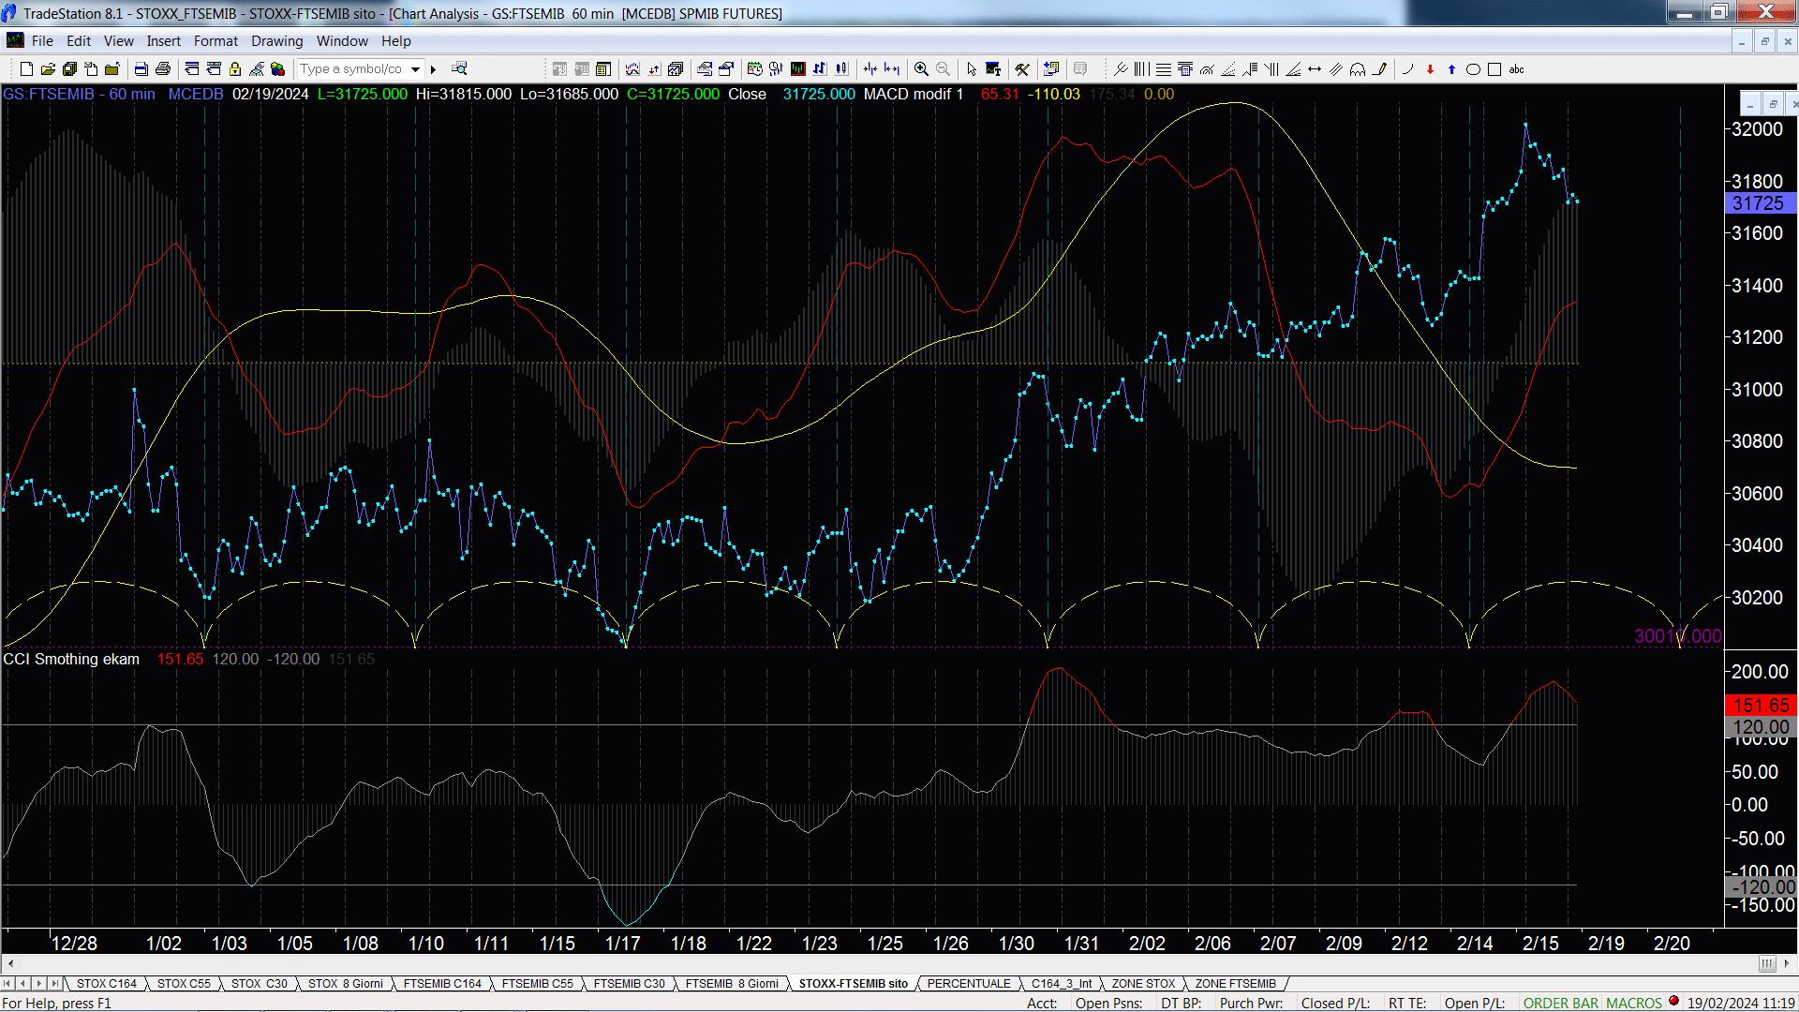This screenshot has height=1012, width=1799.
Task: Switch to the STOX 8 Giorni tab
Action: pyautogui.click(x=345, y=984)
